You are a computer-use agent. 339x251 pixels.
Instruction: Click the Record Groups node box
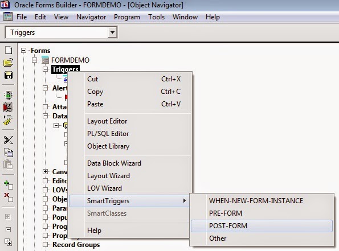[45, 245]
